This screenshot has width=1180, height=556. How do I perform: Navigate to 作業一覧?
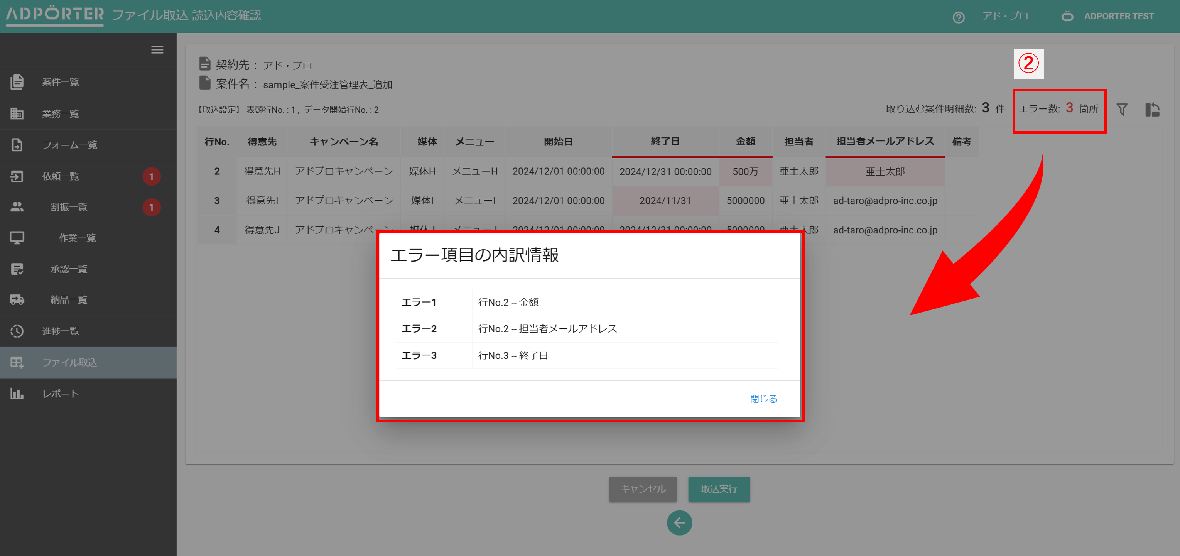88,238
